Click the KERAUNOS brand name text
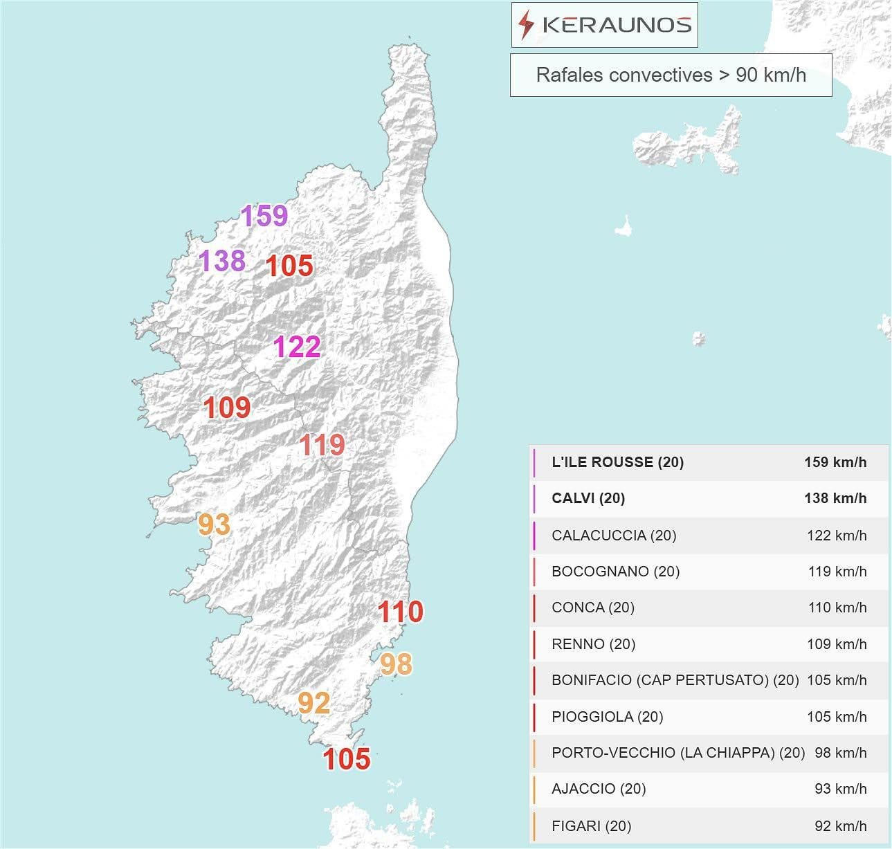Viewport: 892px width, 849px height. click(x=617, y=26)
